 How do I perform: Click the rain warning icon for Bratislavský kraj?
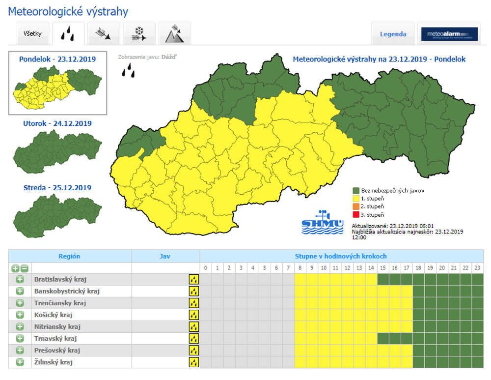pyautogui.click(x=194, y=279)
